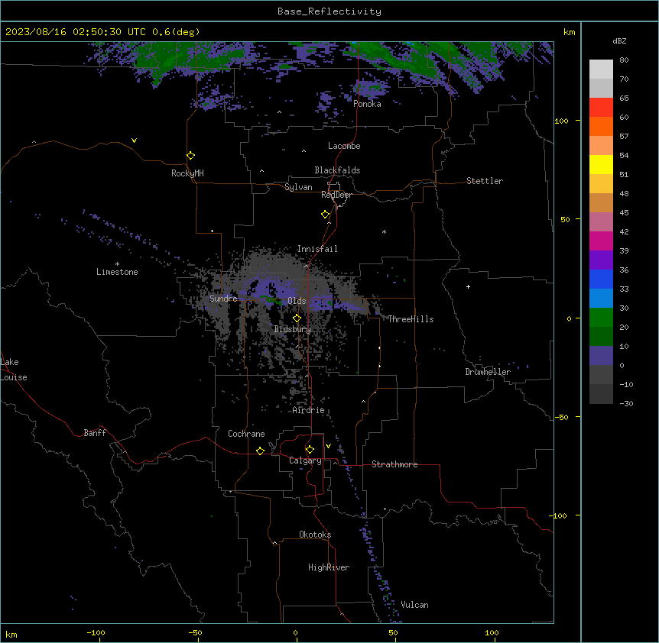
Task: Select the RockyMH town label
Action: tap(187, 173)
